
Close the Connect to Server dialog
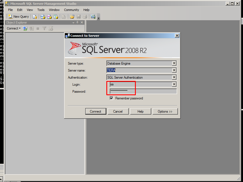[177, 36]
